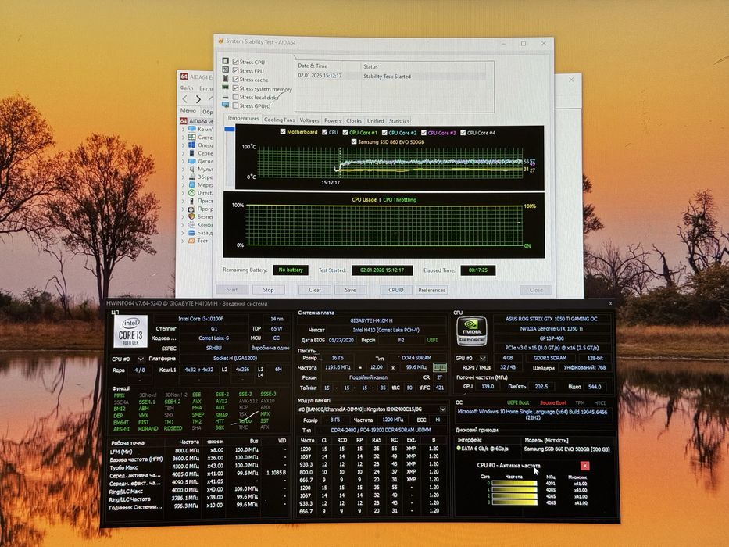Click the Stress CPU chip icon

(x=226, y=61)
